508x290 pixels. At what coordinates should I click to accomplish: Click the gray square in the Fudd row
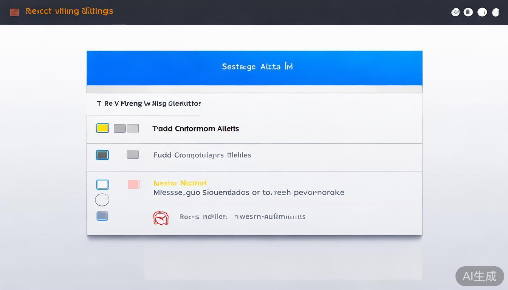(133, 154)
